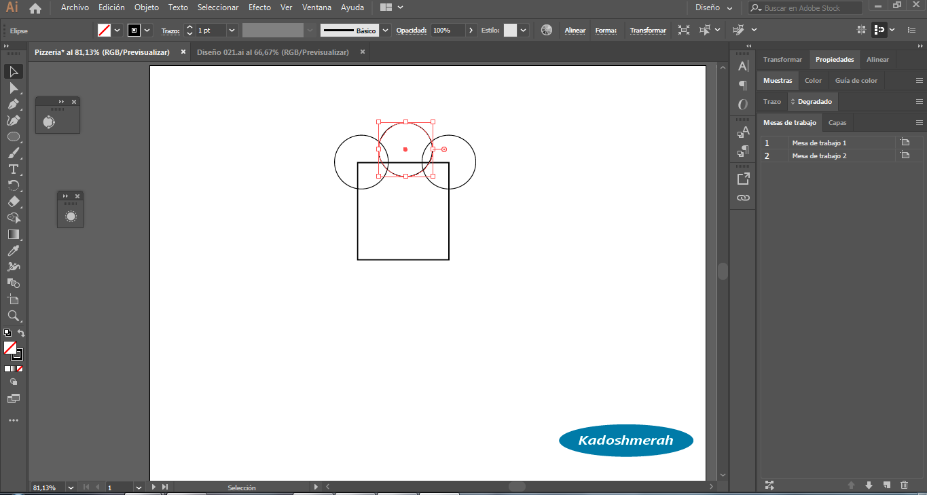Select the Direct Selection tool

click(x=13, y=88)
